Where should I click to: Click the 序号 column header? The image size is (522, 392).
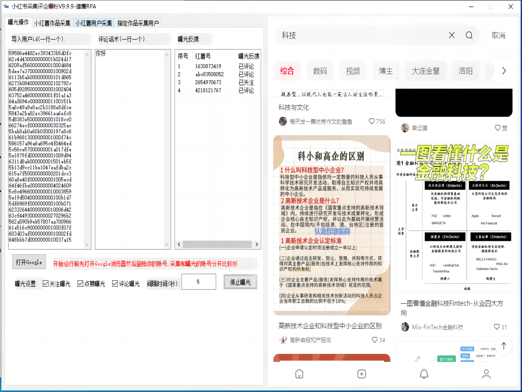183,56
